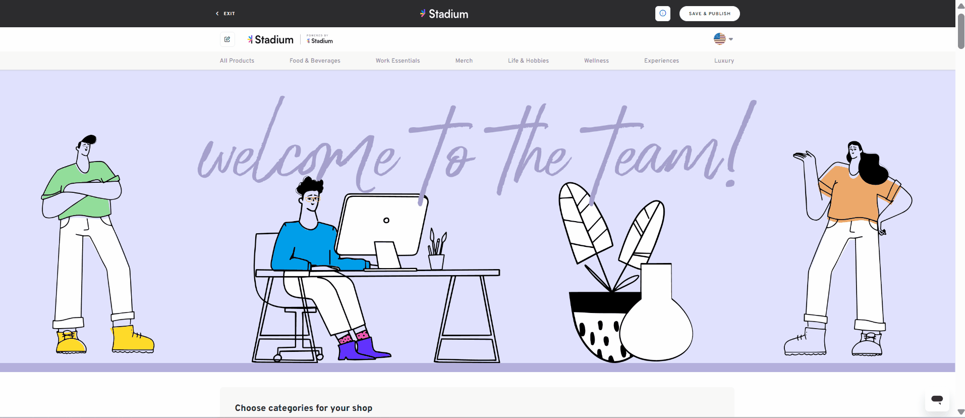Navigate to Life & Hobbies
Screen dimensions: 965x418
[x=528, y=61]
